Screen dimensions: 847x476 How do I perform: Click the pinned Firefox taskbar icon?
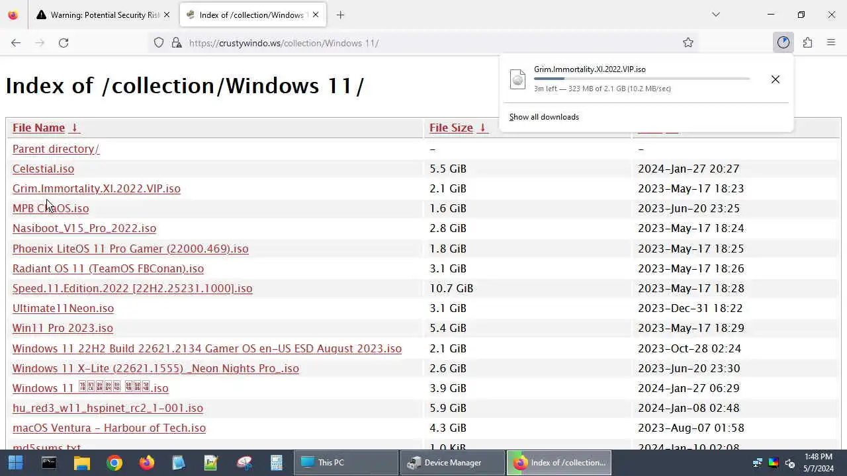[x=146, y=463]
